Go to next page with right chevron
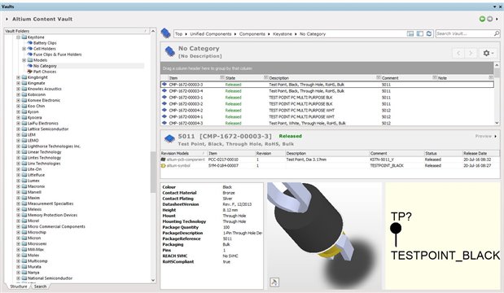This screenshot has height=293, width=504. 471,53
